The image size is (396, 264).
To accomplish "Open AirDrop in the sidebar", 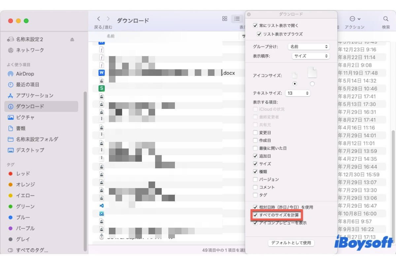I will (x=25, y=74).
